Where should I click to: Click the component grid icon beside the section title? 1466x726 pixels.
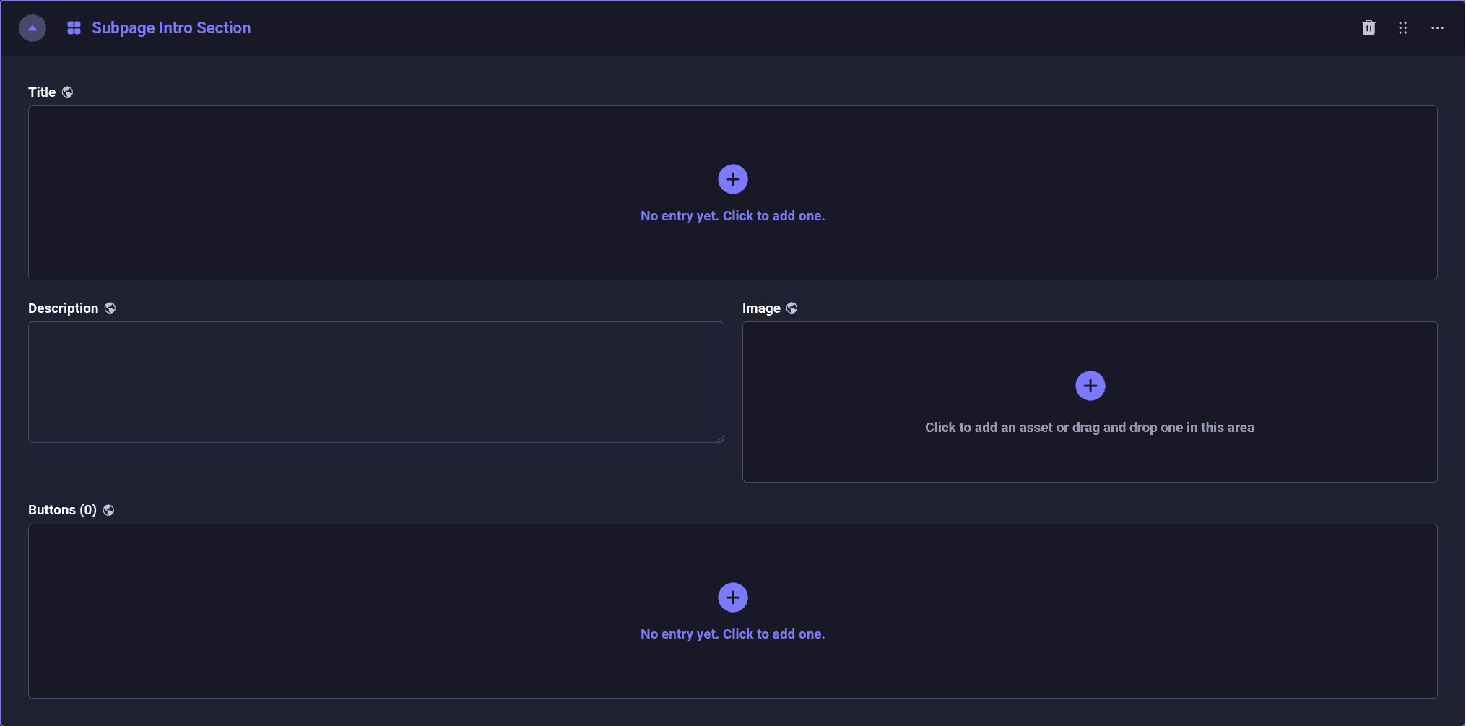pyautogui.click(x=74, y=28)
